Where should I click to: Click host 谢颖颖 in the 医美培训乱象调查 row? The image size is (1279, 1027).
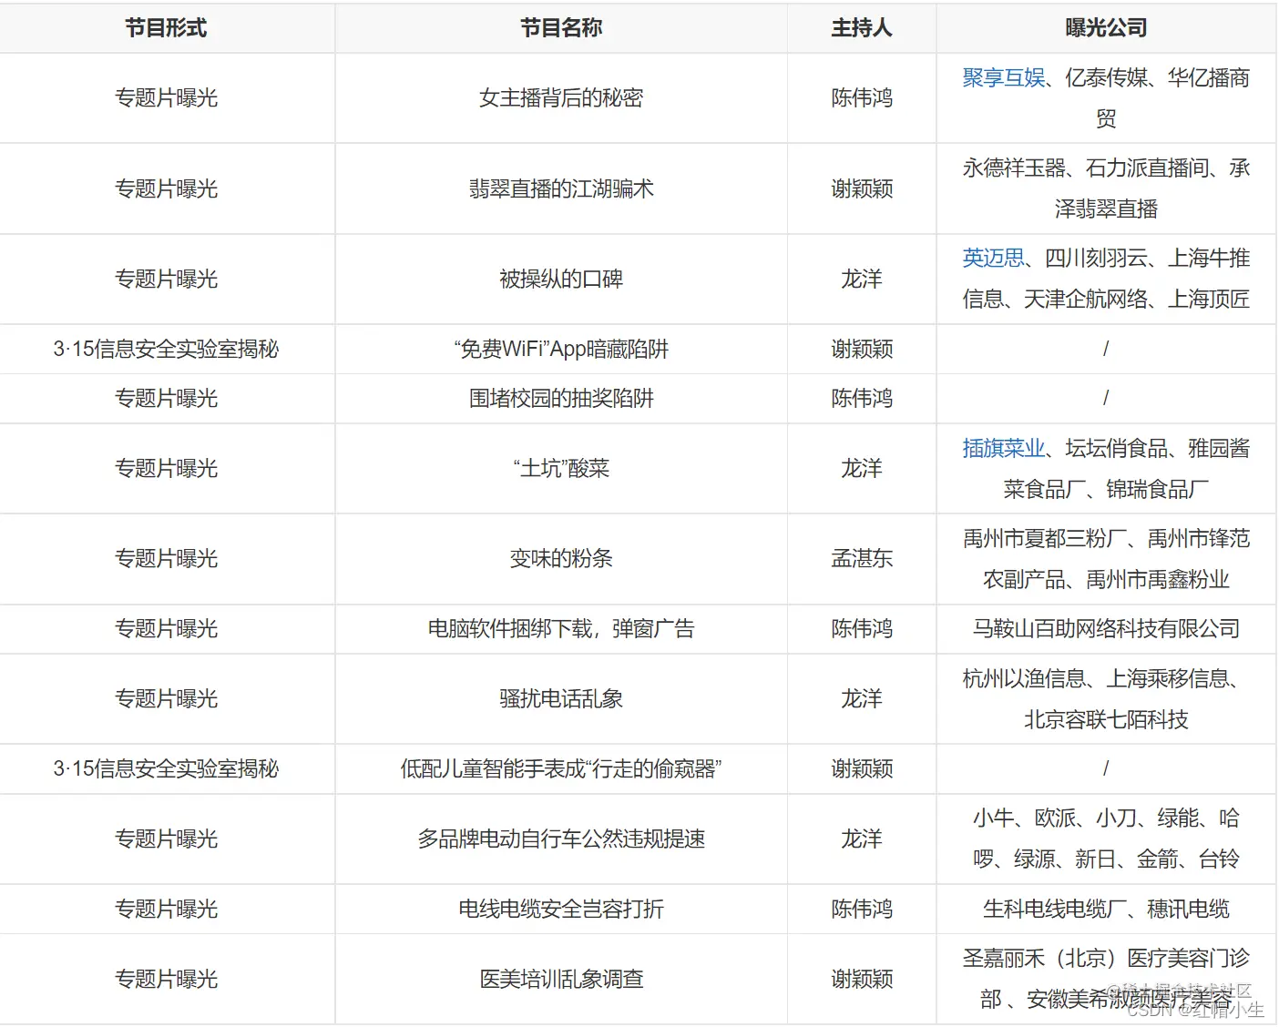(862, 980)
